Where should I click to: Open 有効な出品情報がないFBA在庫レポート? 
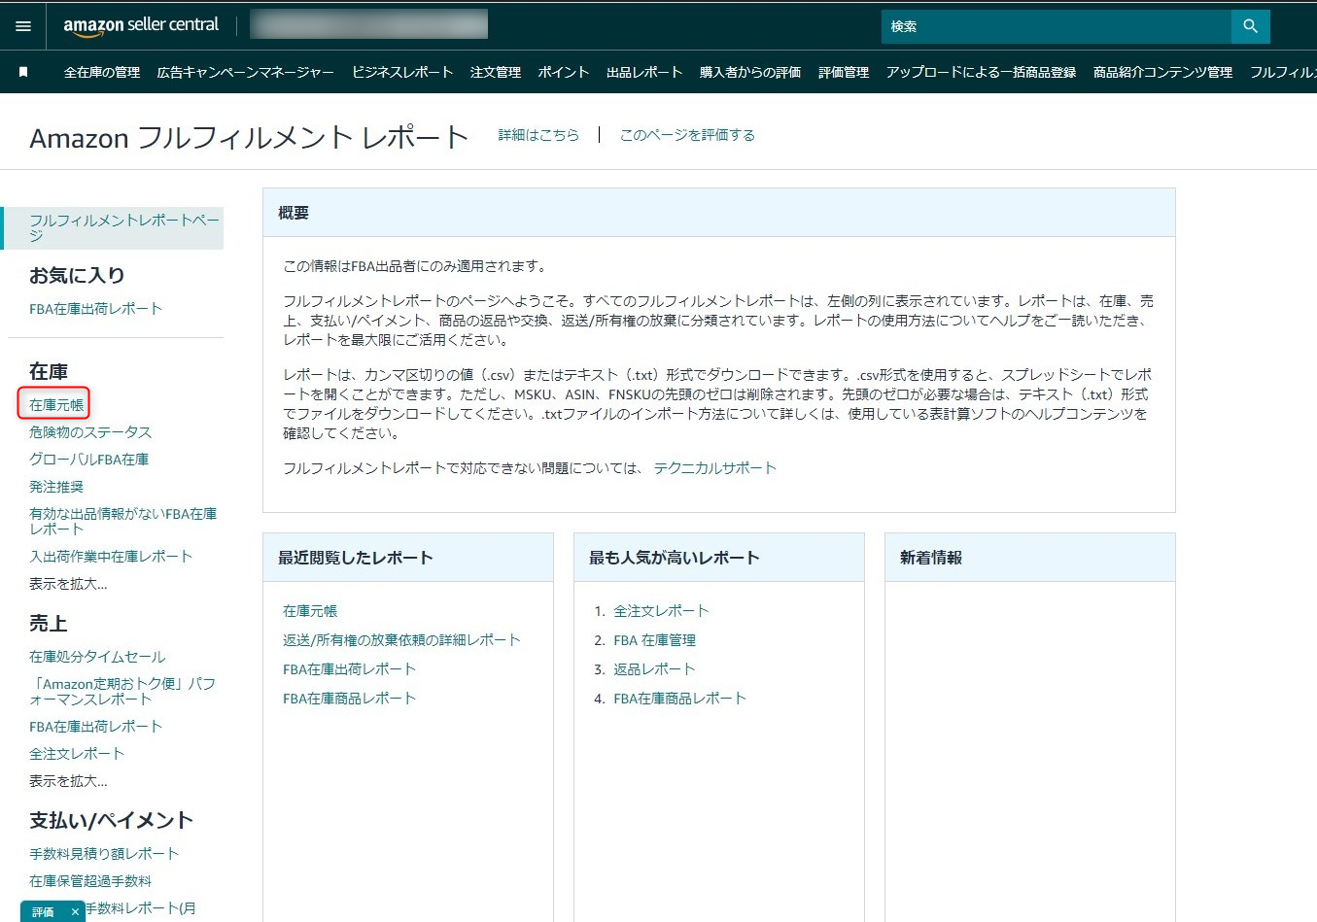tap(122, 522)
